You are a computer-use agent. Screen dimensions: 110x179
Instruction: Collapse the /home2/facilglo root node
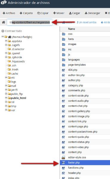3,37
